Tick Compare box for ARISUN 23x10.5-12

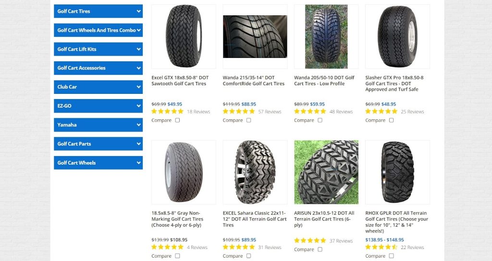click(320, 249)
